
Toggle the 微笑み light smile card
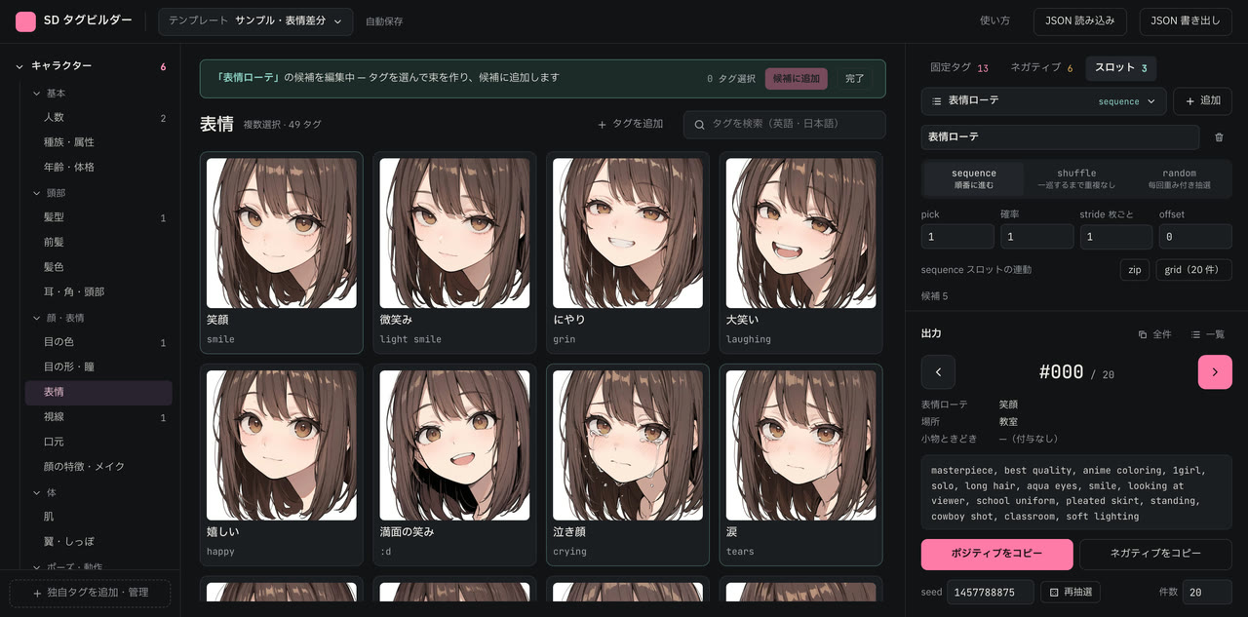point(454,252)
